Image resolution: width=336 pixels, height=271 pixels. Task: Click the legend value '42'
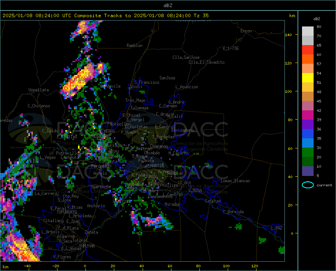tap(319, 111)
